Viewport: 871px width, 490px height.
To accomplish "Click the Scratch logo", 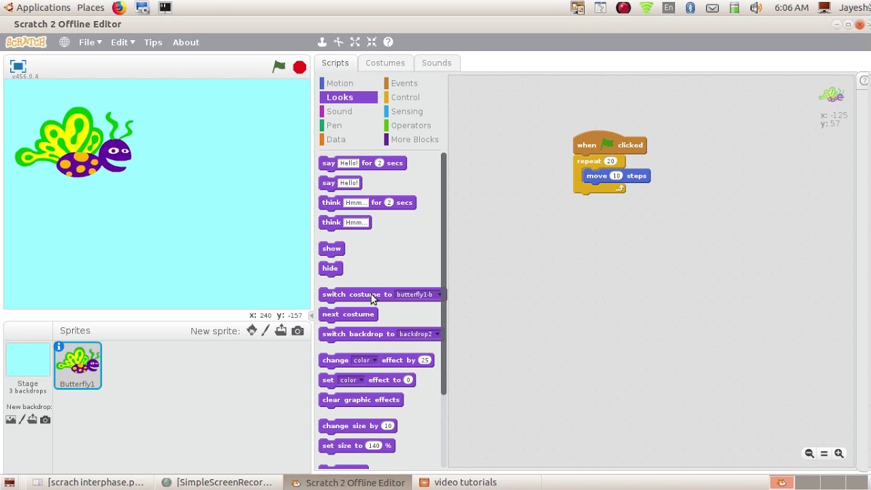I will click(26, 42).
